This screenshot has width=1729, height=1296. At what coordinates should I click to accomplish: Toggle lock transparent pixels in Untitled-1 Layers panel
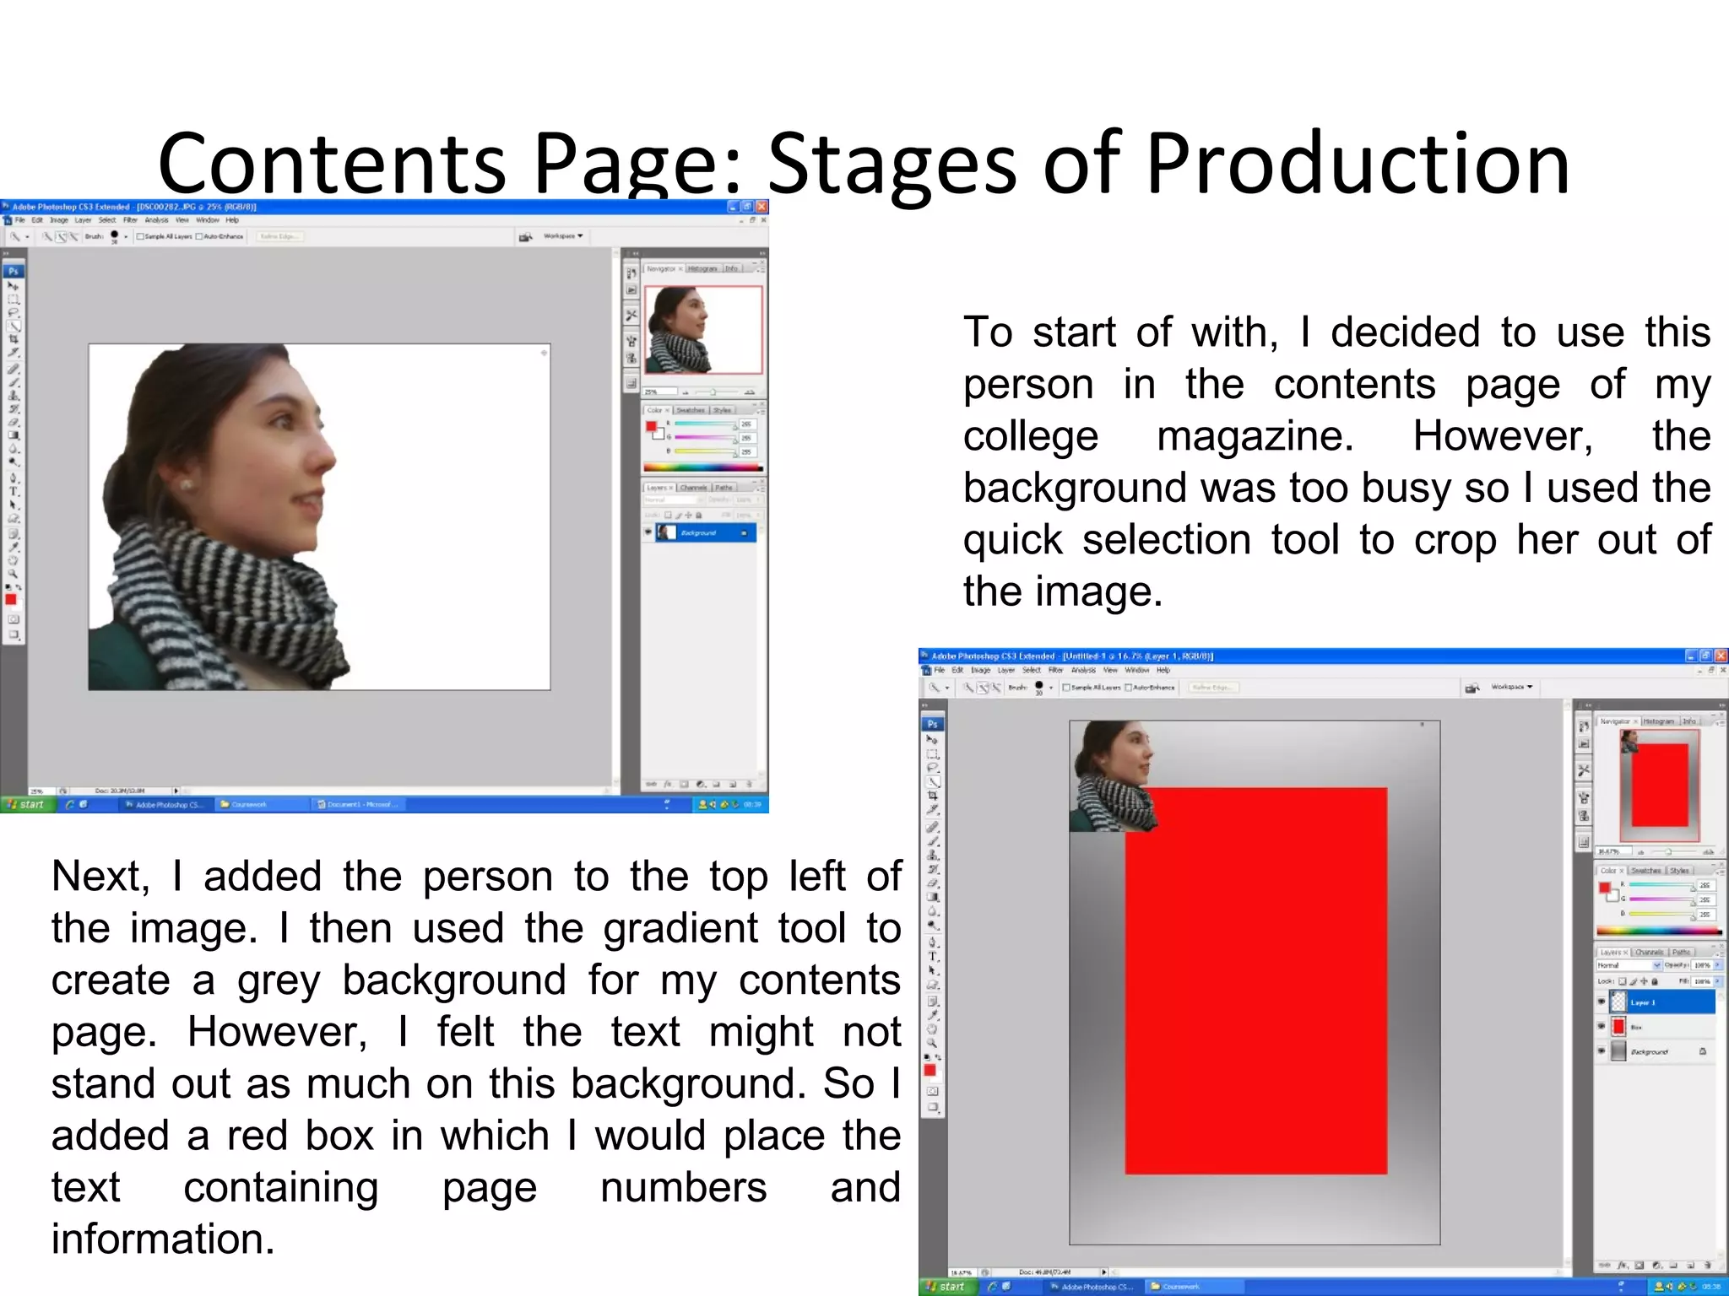coord(1622,981)
